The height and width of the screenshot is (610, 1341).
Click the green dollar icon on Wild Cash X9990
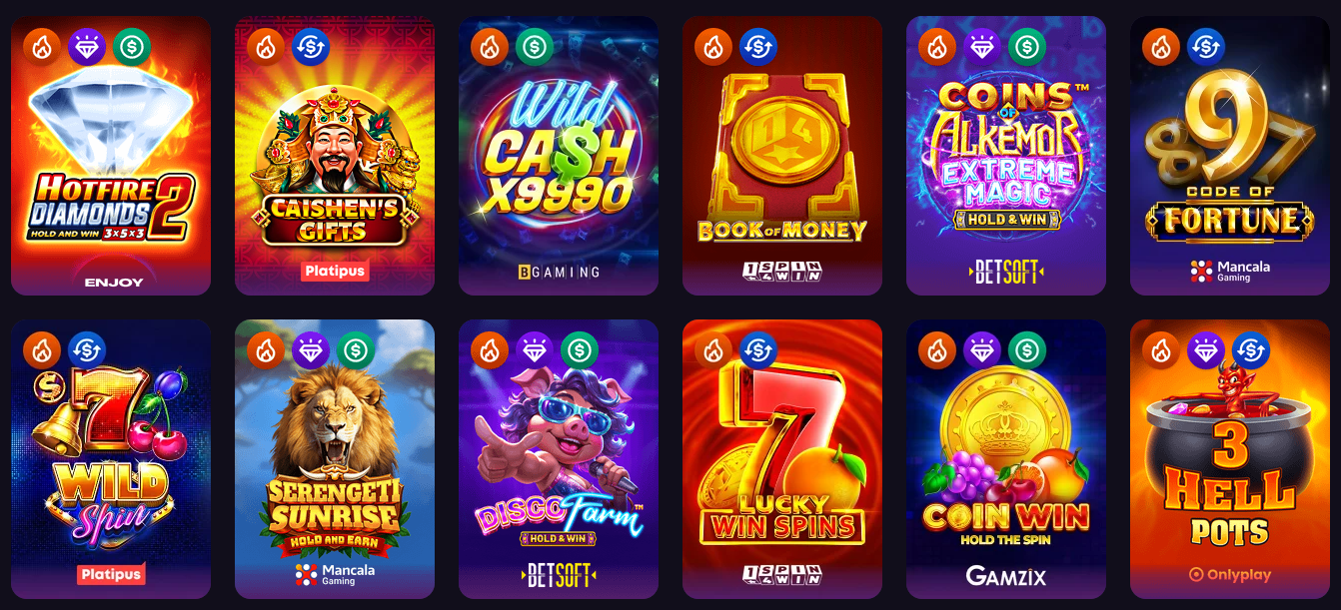tap(535, 46)
